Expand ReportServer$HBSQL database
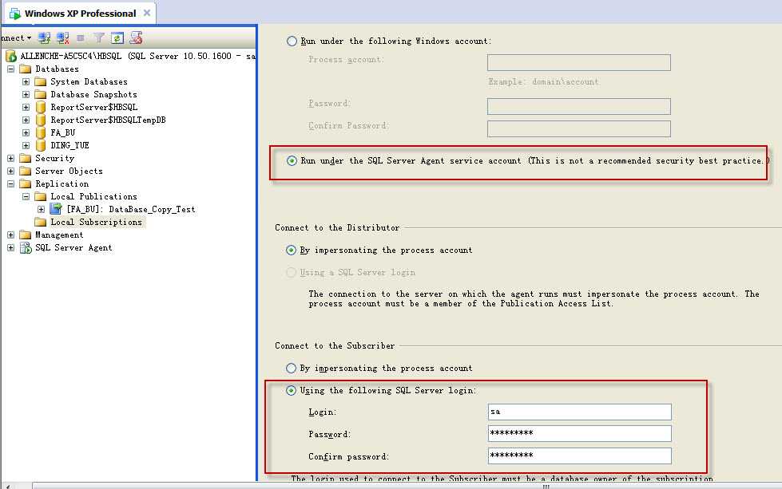This screenshot has width=782, height=489. pyautogui.click(x=26, y=107)
